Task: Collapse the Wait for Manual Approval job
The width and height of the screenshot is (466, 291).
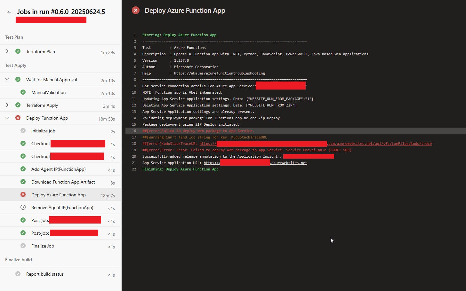Action: pos(7,79)
